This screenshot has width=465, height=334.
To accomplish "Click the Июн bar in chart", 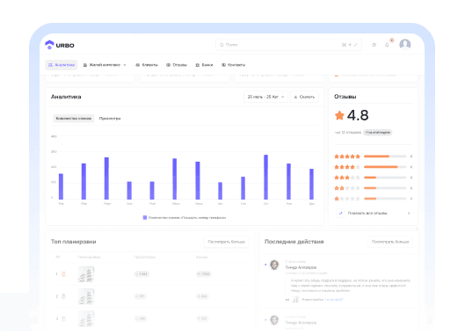I will coord(175,178).
